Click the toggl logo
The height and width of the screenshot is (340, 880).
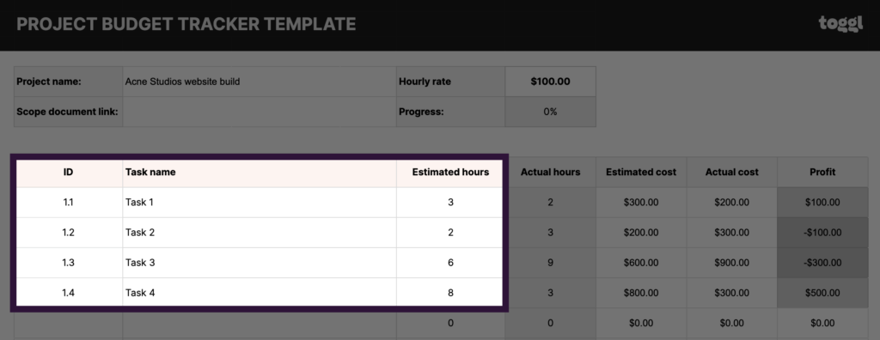[x=840, y=24]
